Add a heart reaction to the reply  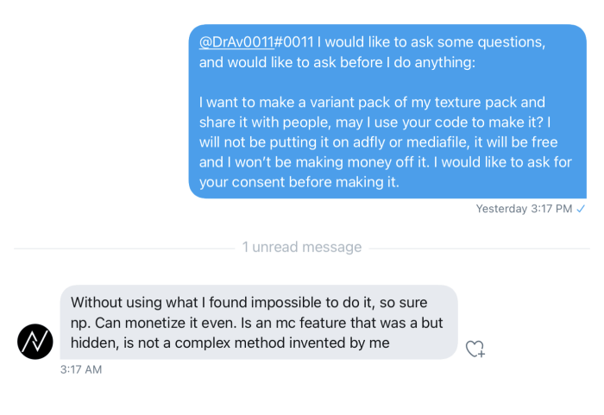tap(475, 349)
